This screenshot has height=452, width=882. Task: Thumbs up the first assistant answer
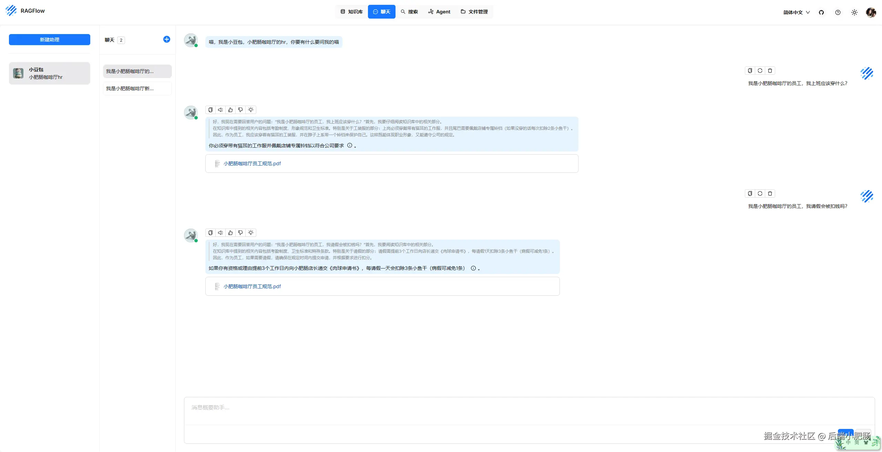coord(230,110)
